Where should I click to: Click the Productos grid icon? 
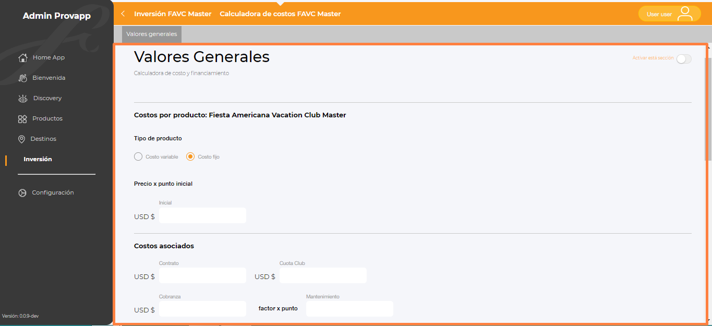tap(22, 119)
